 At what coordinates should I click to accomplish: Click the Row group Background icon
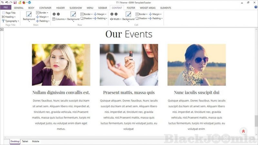[73, 15]
